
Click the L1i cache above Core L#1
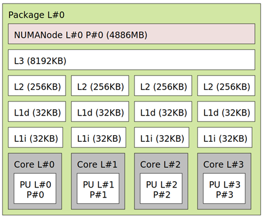click(x=99, y=138)
